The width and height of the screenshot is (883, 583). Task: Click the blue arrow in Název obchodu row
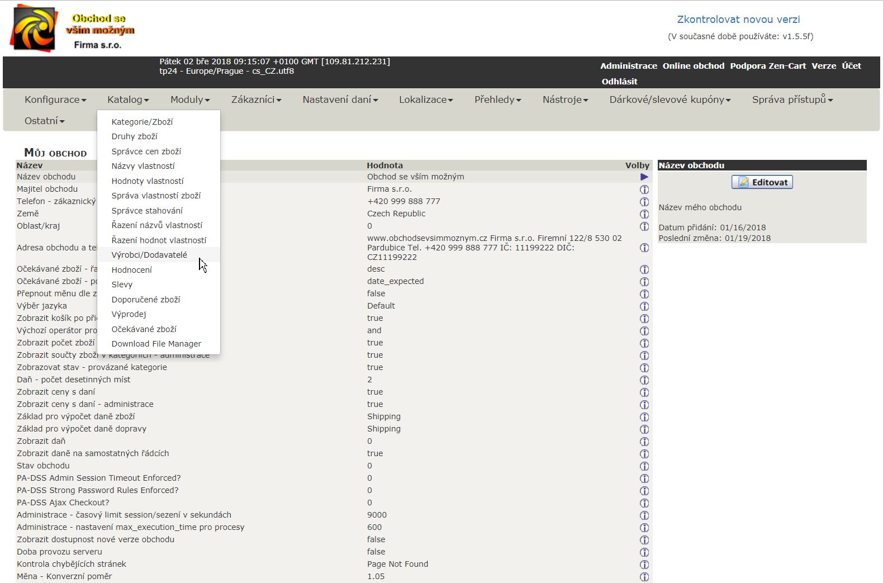[644, 177]
